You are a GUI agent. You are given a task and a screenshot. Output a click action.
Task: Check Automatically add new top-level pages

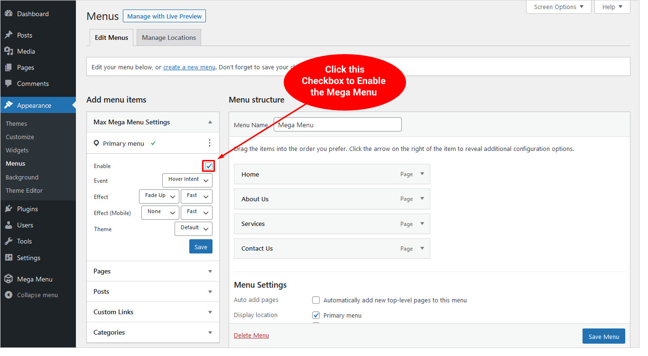(316, 300)
